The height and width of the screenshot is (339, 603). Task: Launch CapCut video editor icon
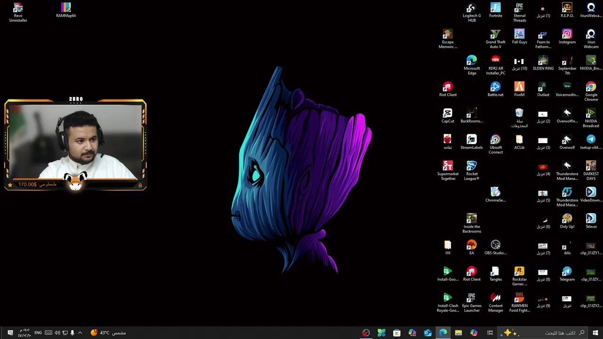coord(448,116)
